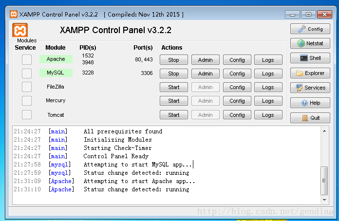Click log line 'Starting Check-Timer'
The width and height of the screenshot is (339, 221).
tap(117, 148)
